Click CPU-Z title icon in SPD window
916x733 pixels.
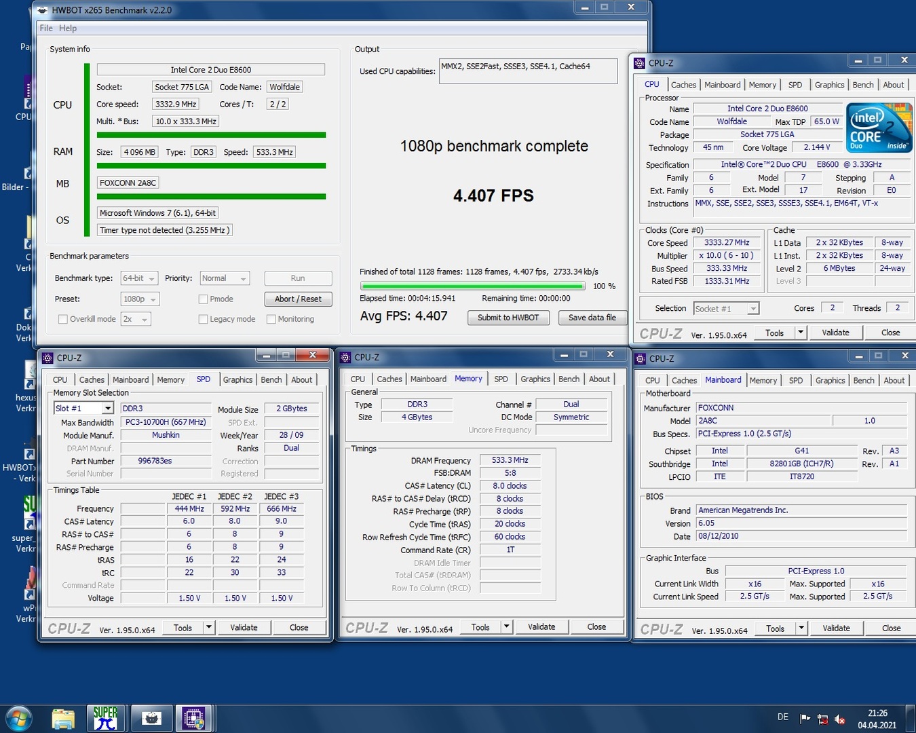tap(47, 358)
